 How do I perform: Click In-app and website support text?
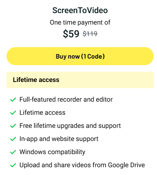59,139
